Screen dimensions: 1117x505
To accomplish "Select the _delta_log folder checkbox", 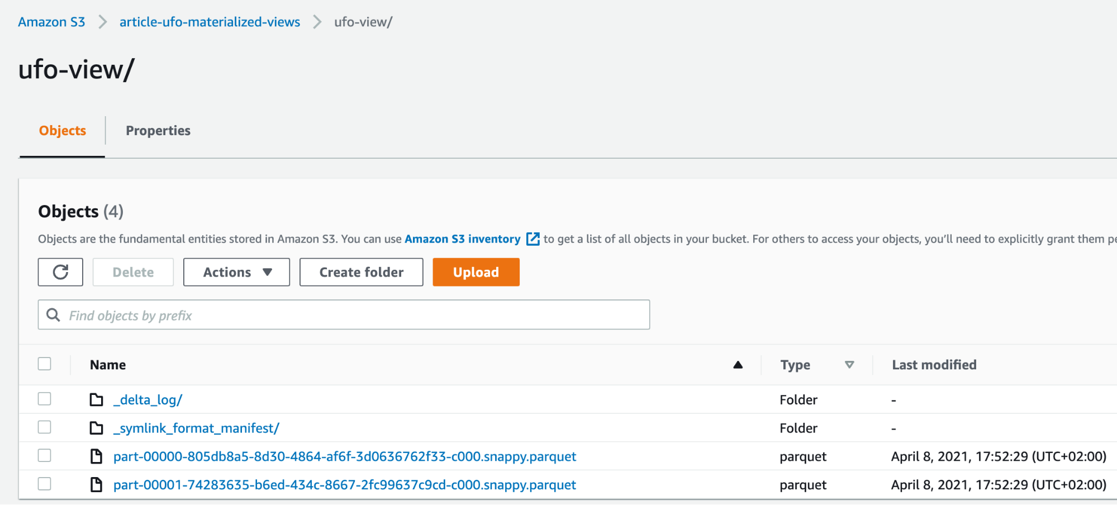I will pyautogui.click(x=45, y=399).
